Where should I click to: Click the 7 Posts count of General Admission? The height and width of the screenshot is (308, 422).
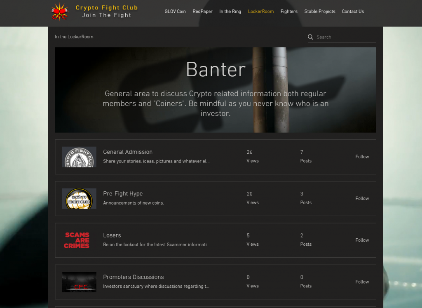point(306,156)
